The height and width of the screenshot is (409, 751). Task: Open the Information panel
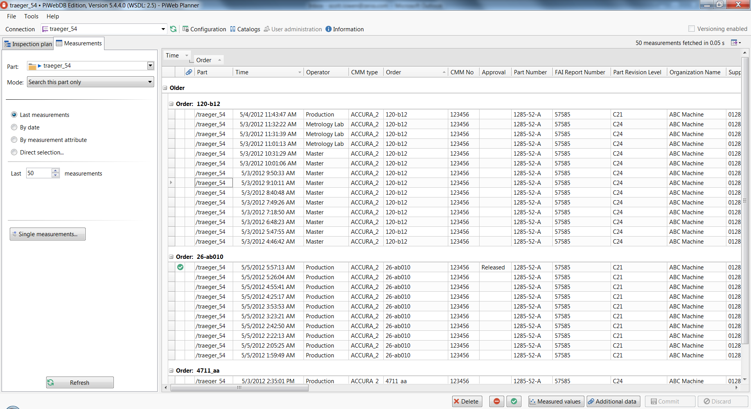click(344, 29)
